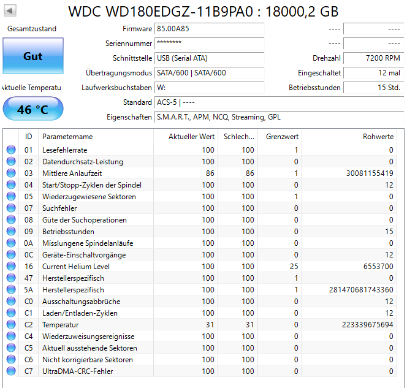This screenshot has height=388, width=407.
Task: Click the Rohwerte column header
Action: tap(349, 137)
